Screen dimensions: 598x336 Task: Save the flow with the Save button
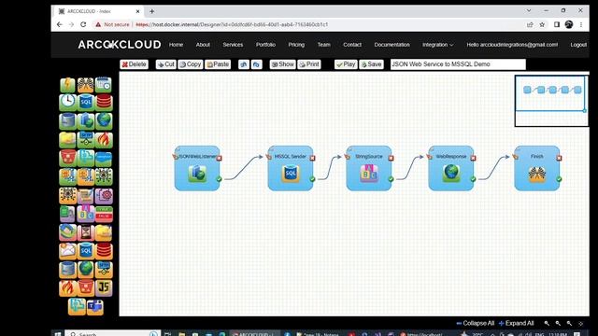coord(371,64)
